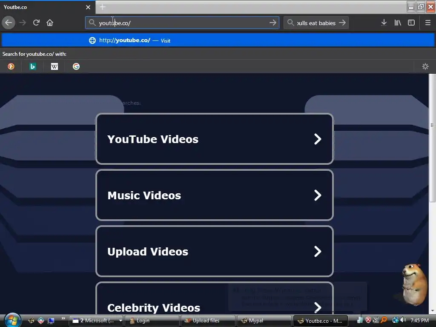Click the network connection tray icon

click(x=396, y=320)
